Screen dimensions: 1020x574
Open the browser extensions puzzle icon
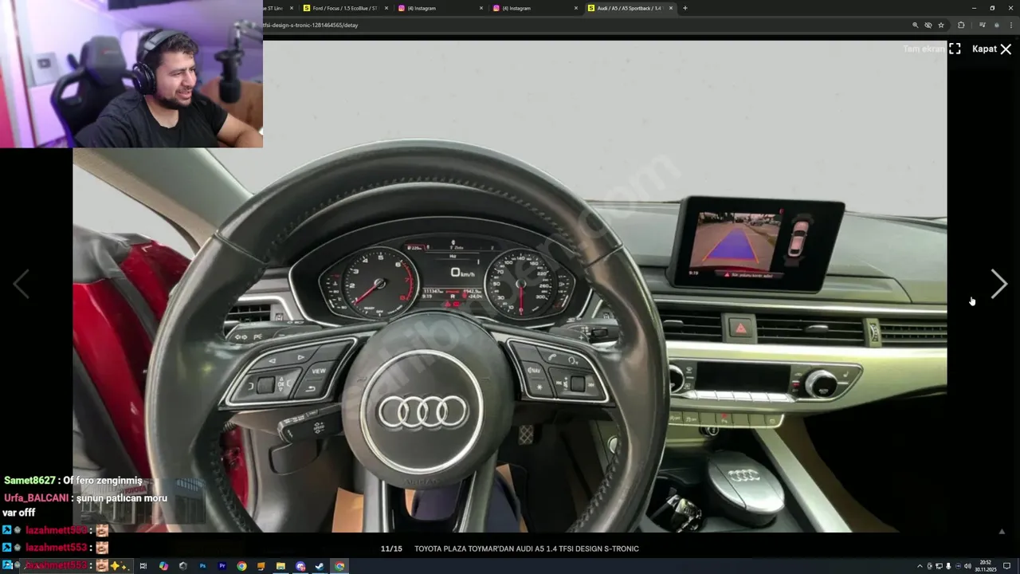point(961,25)
